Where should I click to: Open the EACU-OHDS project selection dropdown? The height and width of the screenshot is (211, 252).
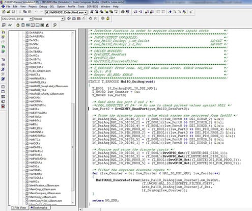click(31, 19)
